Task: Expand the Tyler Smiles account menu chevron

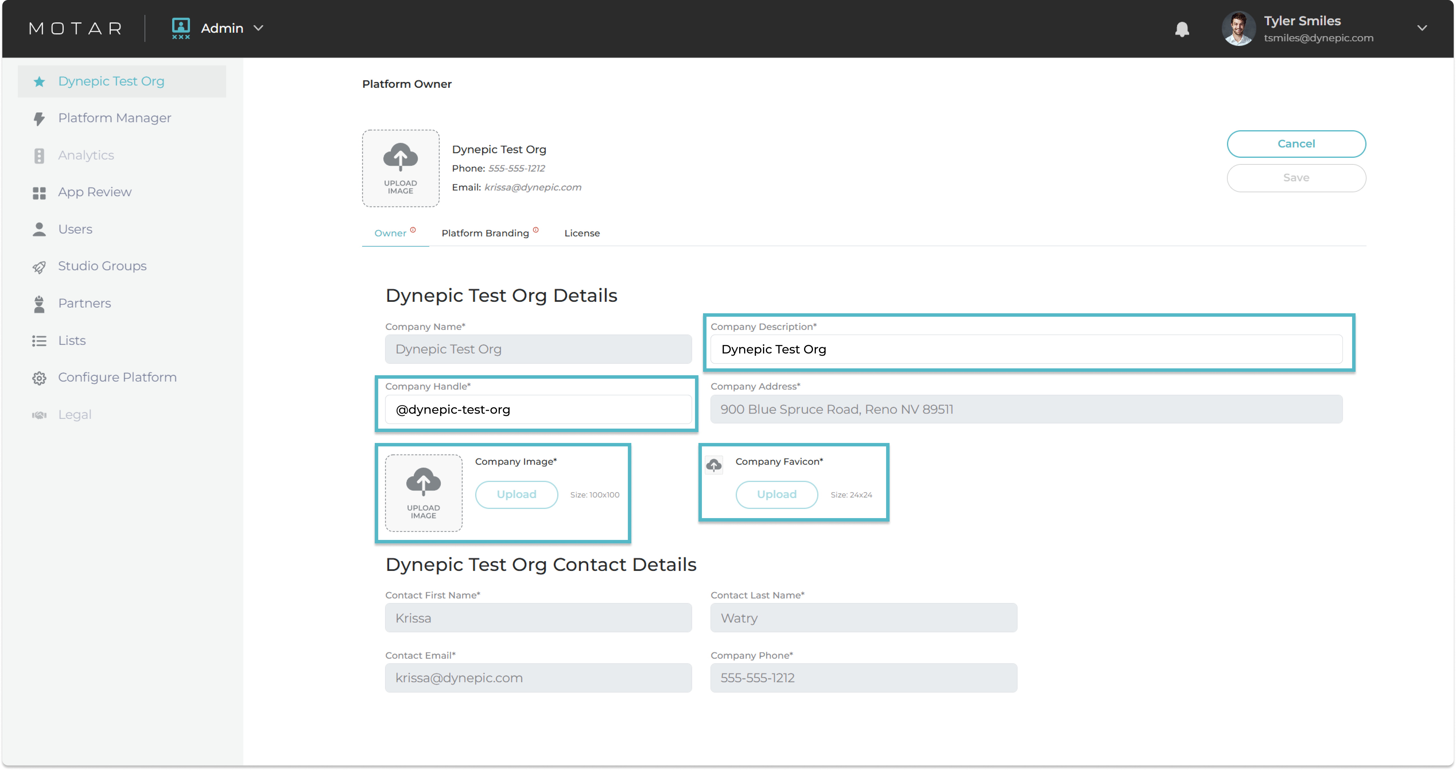Action: [1422, 28]
